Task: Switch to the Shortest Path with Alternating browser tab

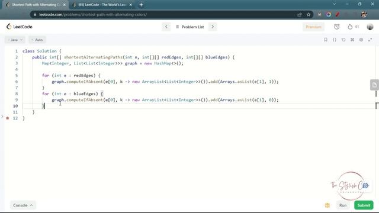Action: [36, 5]
